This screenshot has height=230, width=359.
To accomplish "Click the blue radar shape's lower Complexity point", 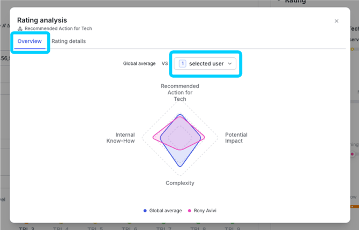I will point(180,166).
